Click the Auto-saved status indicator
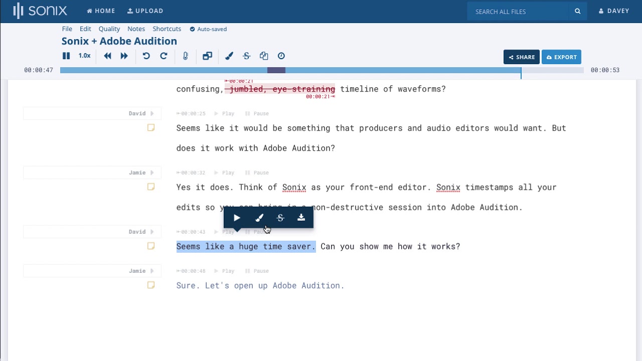Image resolution: width=642 pixels, height=361 pixels. tap(208, 29)
